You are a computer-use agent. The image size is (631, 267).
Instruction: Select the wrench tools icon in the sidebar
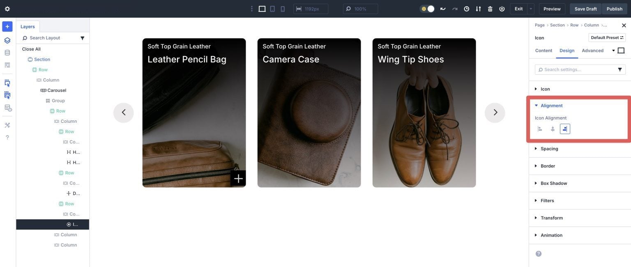click(6, 124)
